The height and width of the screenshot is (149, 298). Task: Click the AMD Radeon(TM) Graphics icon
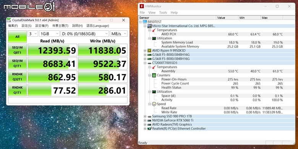click(x=149, y=125)
